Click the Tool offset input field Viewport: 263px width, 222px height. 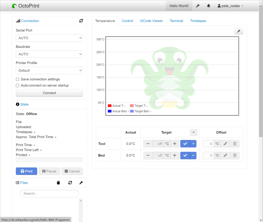click(x=208, y=144)
